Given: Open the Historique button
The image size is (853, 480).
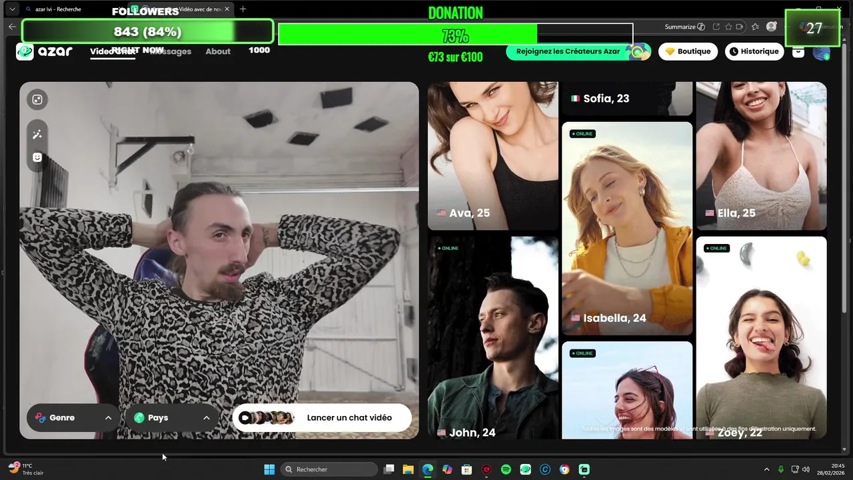Looking at the screenshot, I should (754, 51).
